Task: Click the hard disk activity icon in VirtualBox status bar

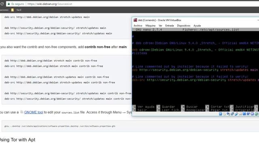Action: 221,114
